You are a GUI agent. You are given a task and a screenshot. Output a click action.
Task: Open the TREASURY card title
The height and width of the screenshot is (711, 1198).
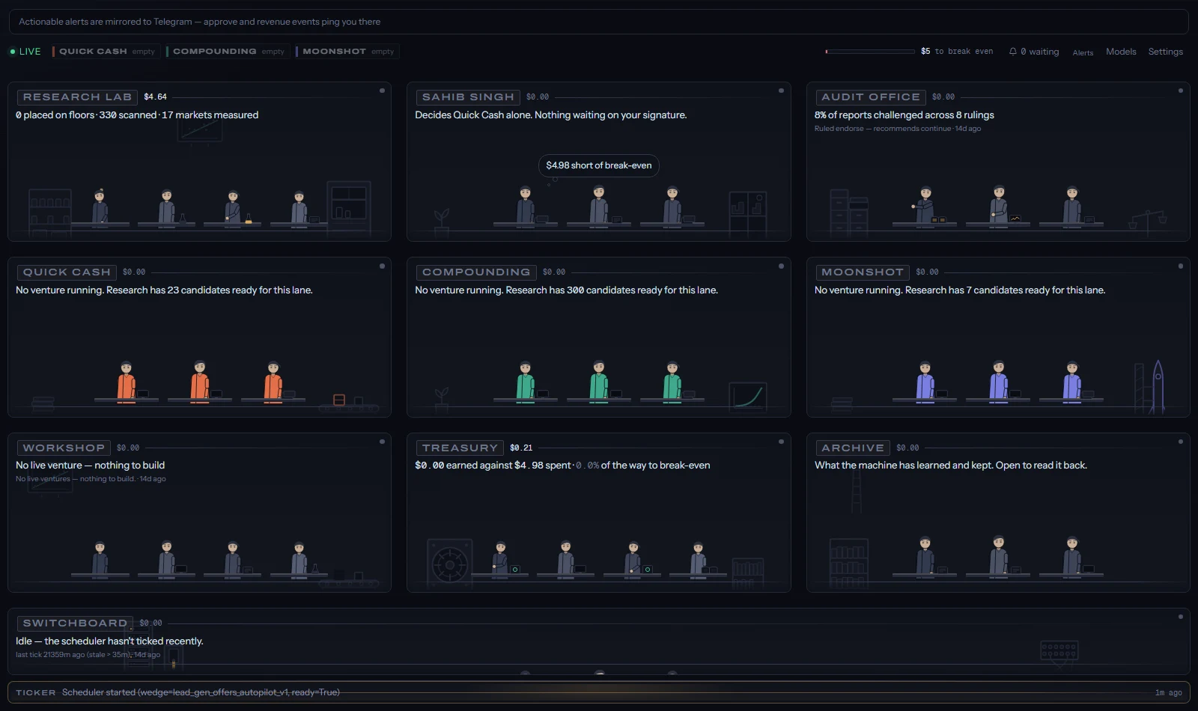point(460,448)
